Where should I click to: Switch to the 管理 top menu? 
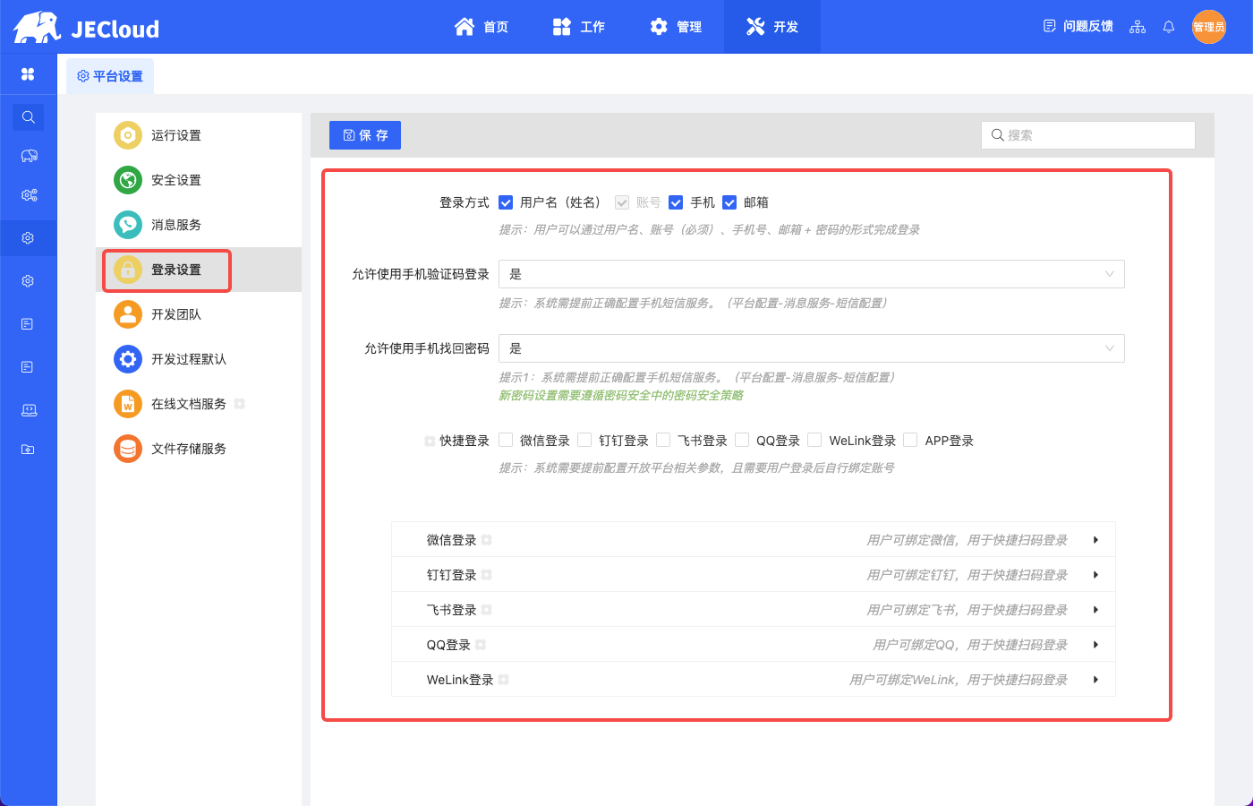[x=676, y=27]
